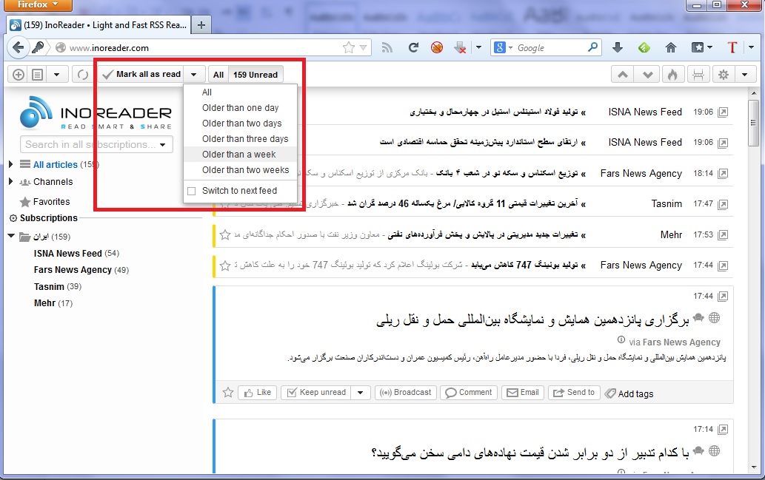The image size is (765, 480).
Task: Tick the Switch to next feed checkbox
Action: tap(192, 191)
